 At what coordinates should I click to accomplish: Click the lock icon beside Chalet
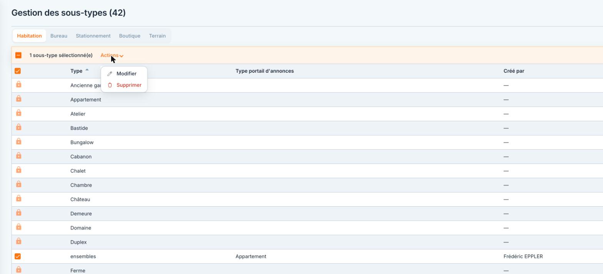coord(18,170)
